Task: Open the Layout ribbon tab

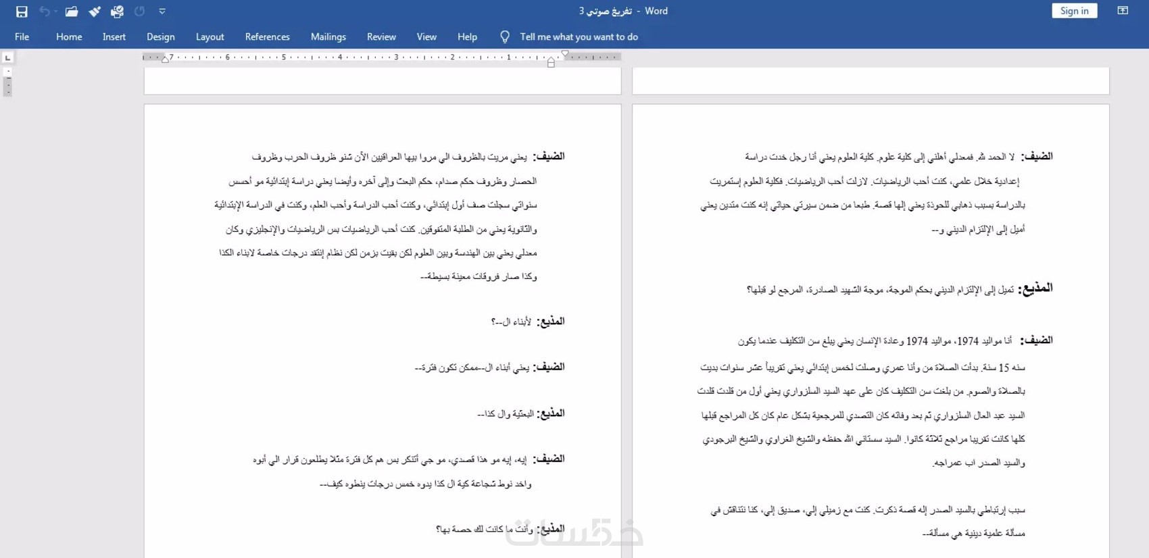Action: pos(210,36)
